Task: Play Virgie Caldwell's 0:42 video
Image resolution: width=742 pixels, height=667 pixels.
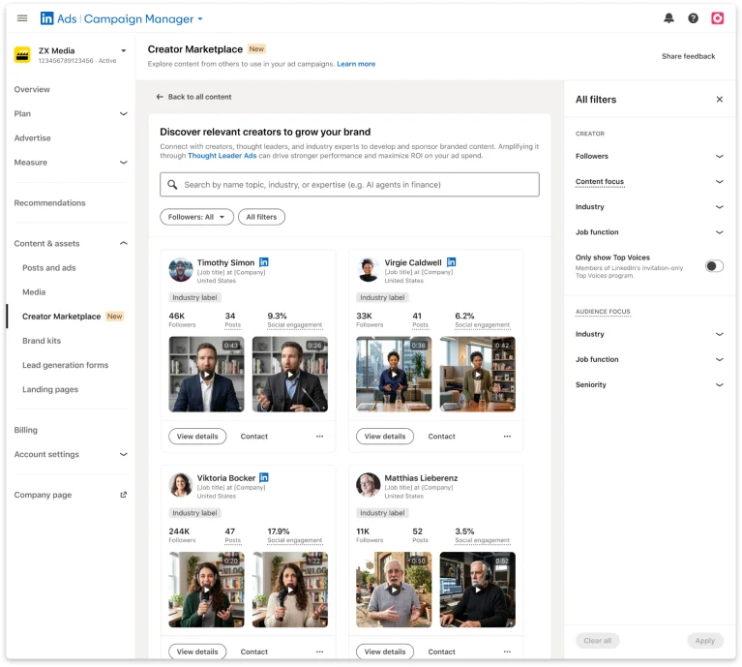Action: click(478, 375)
